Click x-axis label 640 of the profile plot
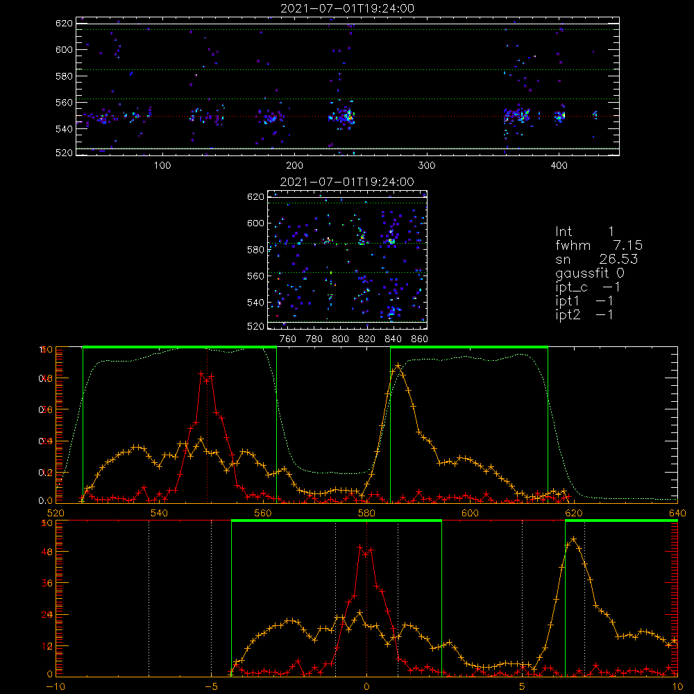This screenshot has height=694, width=694. click(x=677, y=513)
